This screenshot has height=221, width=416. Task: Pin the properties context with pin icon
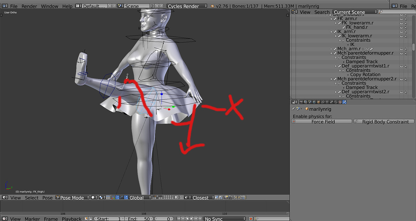[x=293, y=109]
